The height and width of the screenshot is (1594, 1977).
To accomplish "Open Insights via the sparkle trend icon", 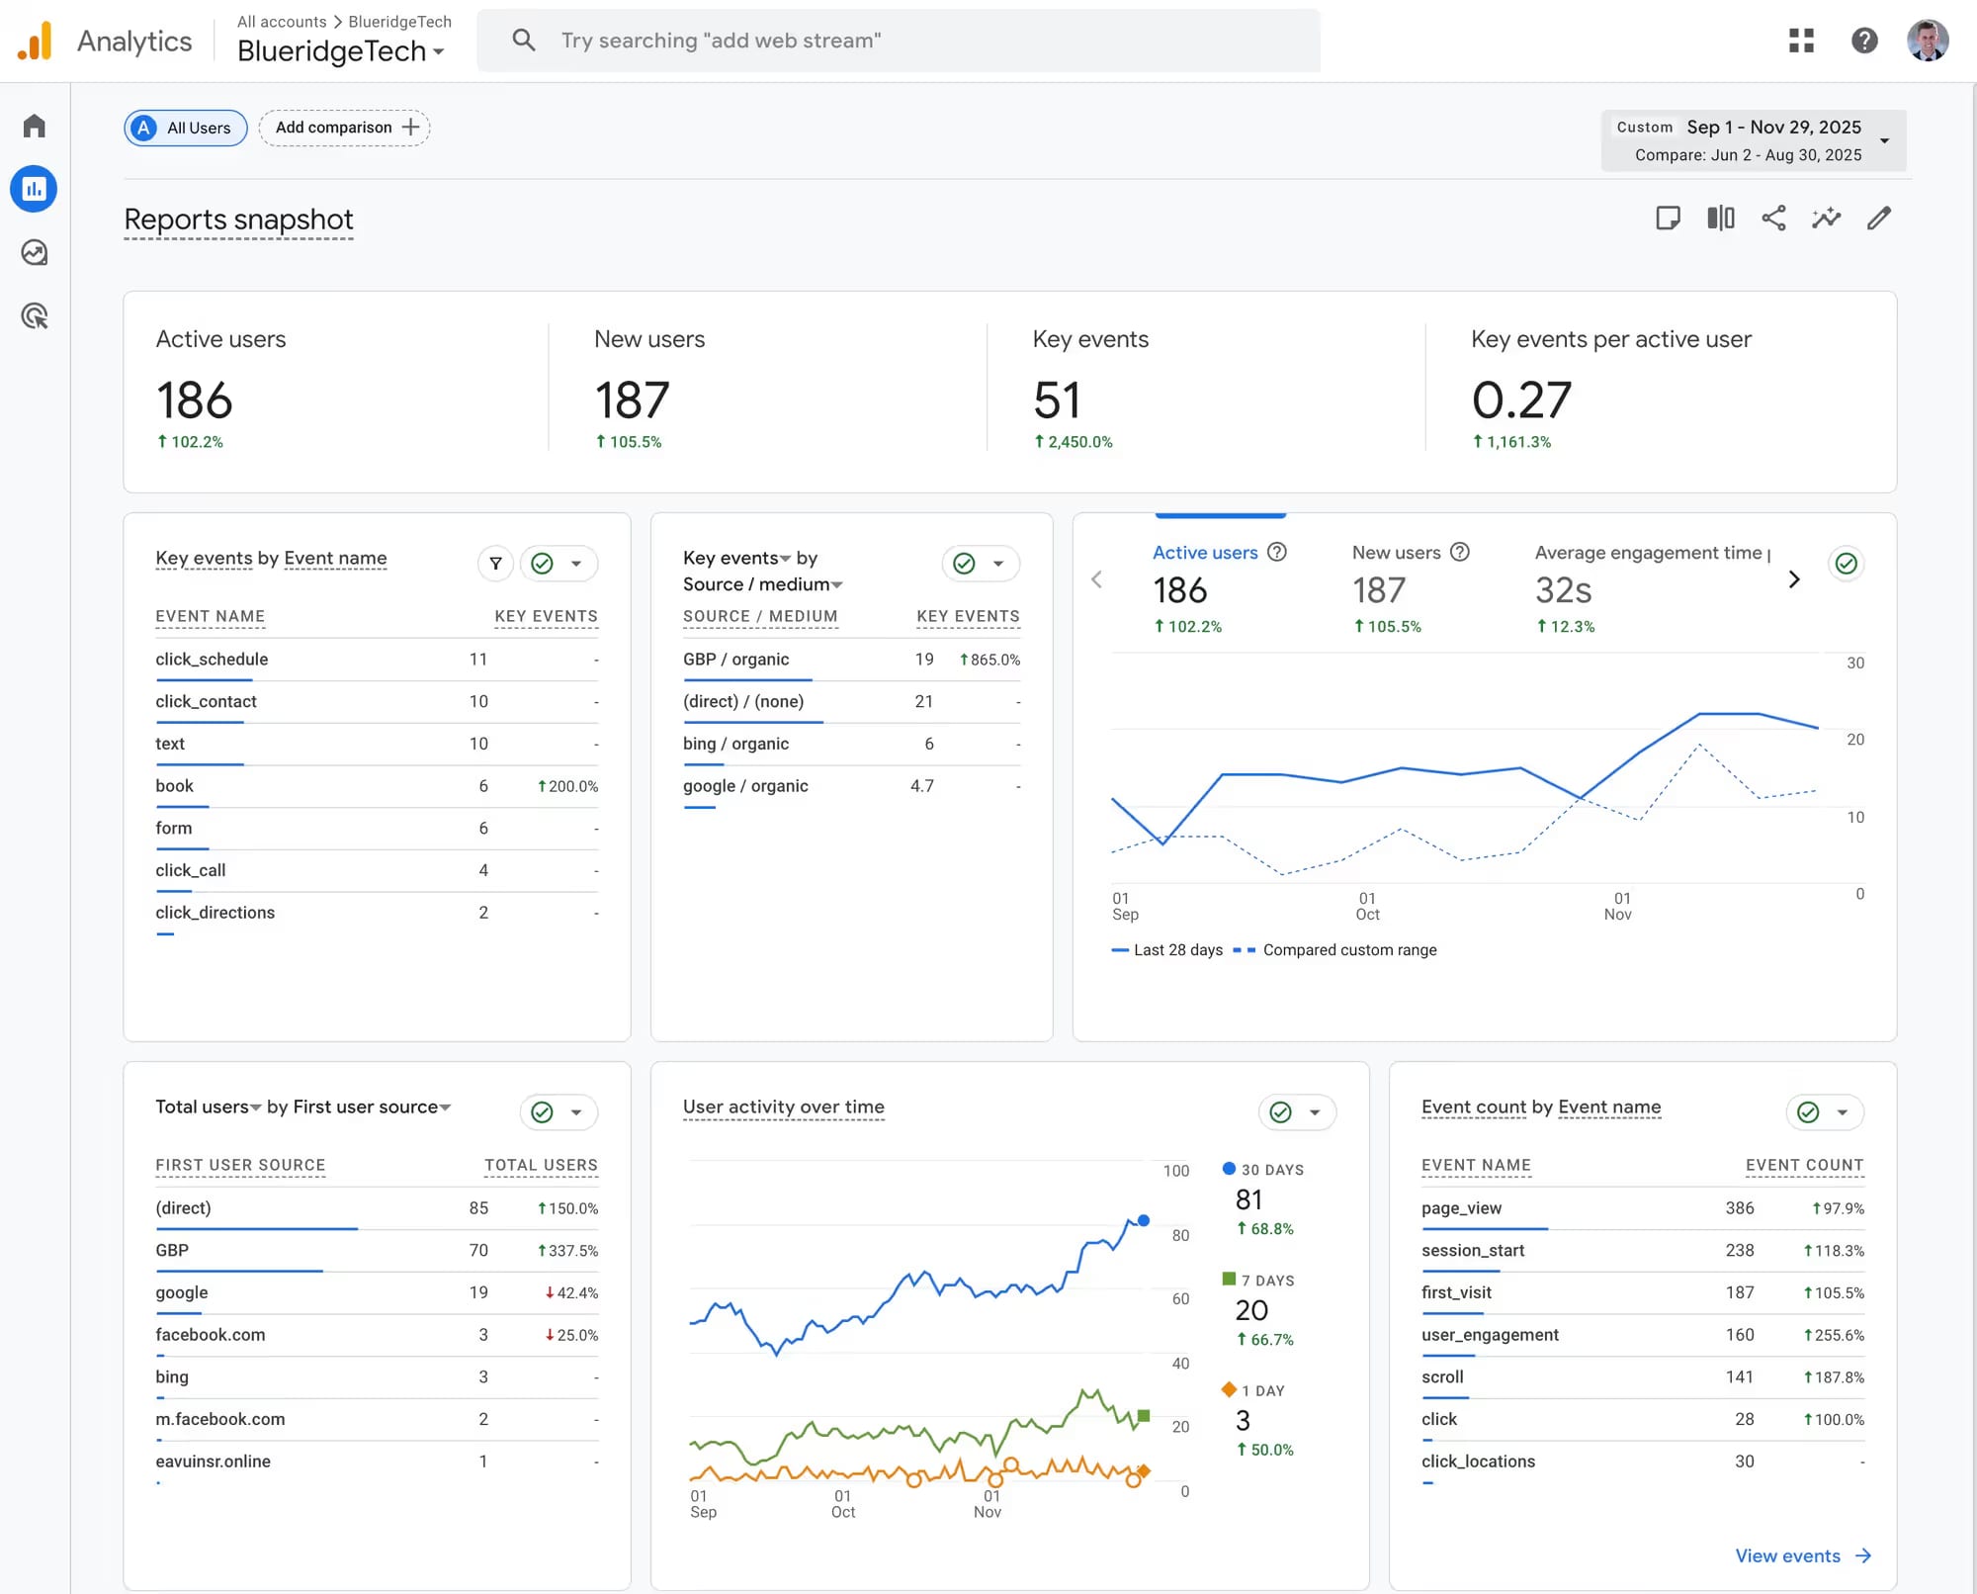I will [1827, 218].
